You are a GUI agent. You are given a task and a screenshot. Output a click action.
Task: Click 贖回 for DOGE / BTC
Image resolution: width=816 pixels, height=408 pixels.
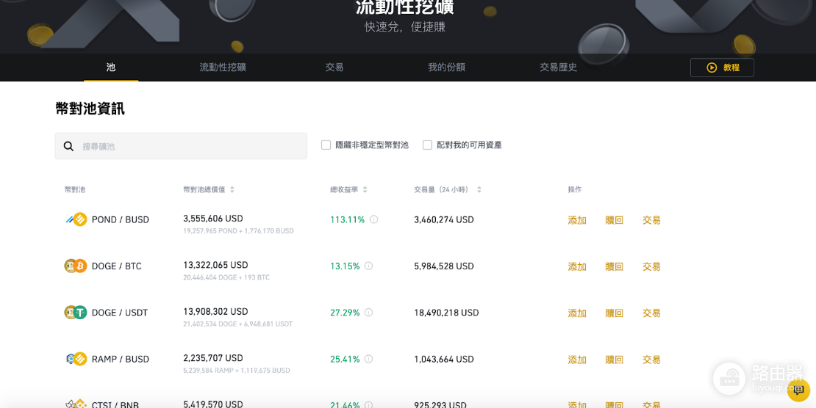pyautogui.click(x=614, y=266)
